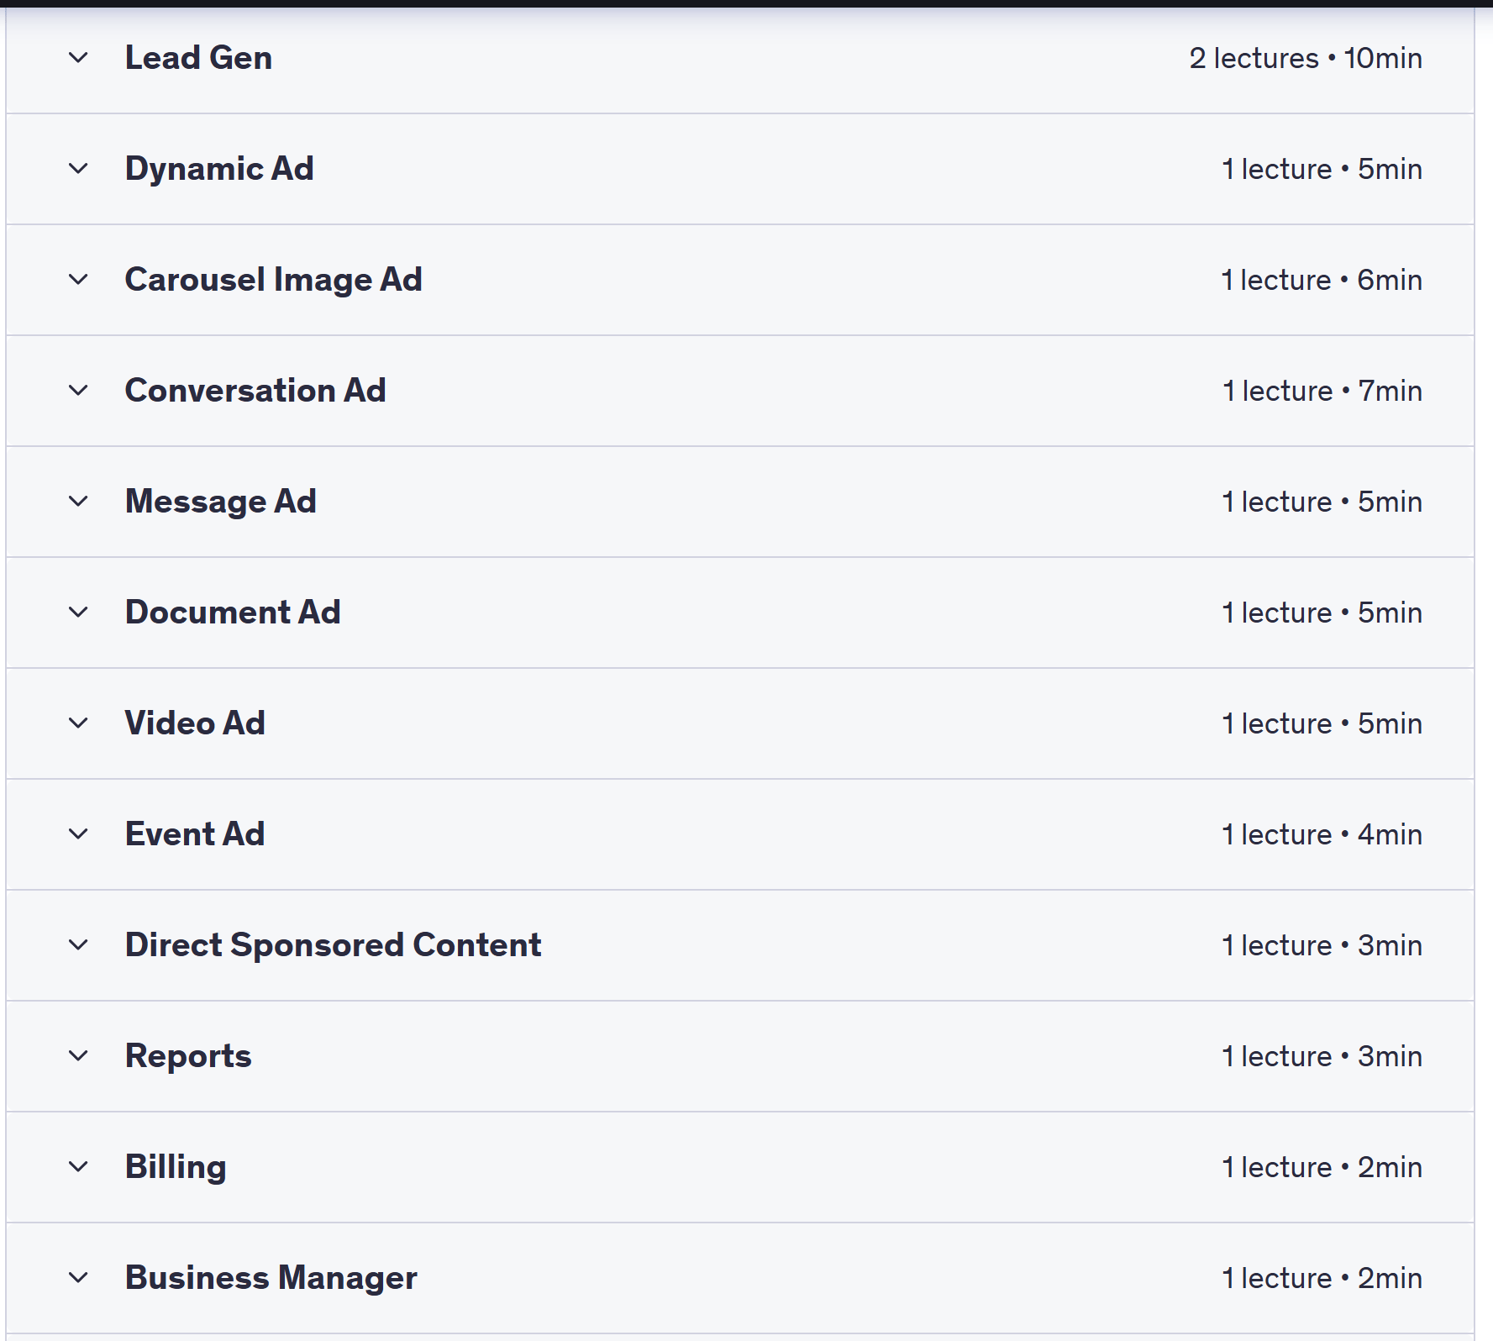This screenshot has width=1493, height=1341.
Task: Click the chevron next to Event Ad
Action: (78, 834)
